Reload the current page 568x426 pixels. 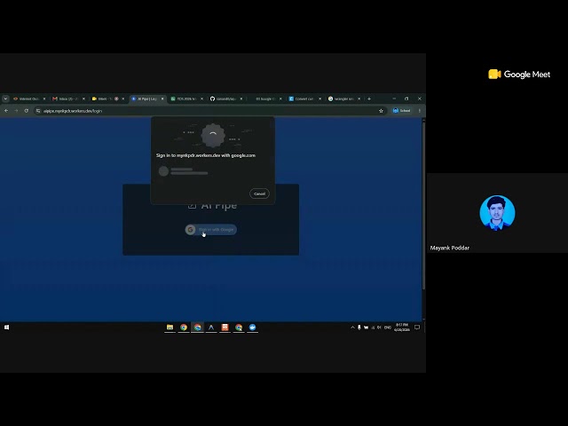pos(26,110)
